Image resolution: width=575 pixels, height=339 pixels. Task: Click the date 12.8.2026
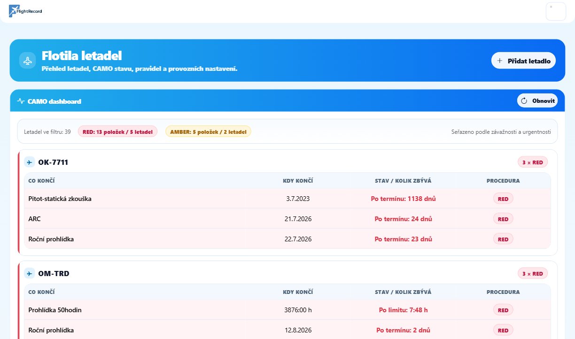[298, 330]
